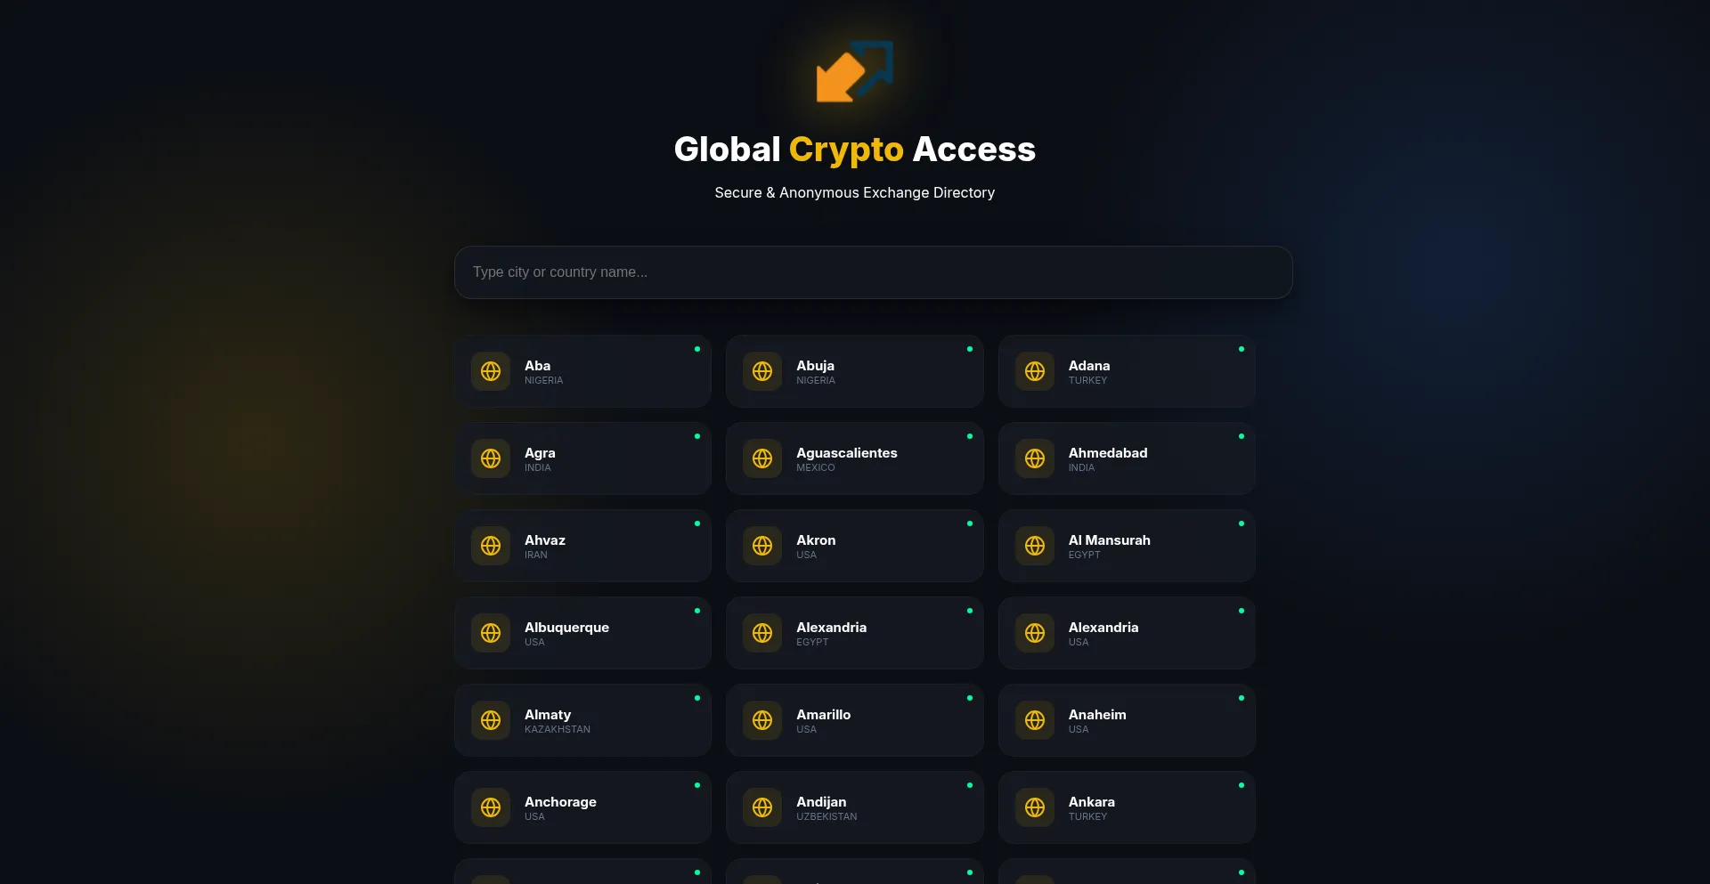The width and height of the screenshot is (1710, 884).
Task: Click the globe icon beside Abuja
Action: (763, 371)
